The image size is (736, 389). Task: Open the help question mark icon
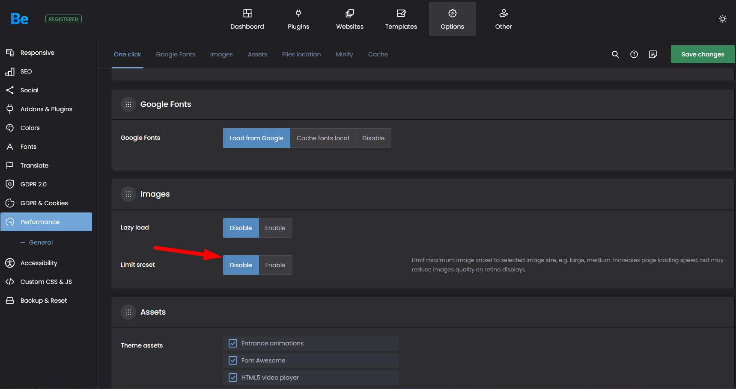tap(634, 54)
